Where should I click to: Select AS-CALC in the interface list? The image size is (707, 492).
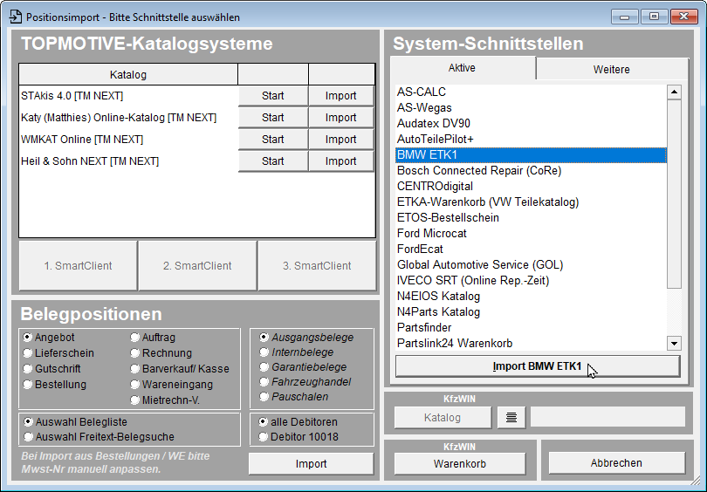pos(531,92)
